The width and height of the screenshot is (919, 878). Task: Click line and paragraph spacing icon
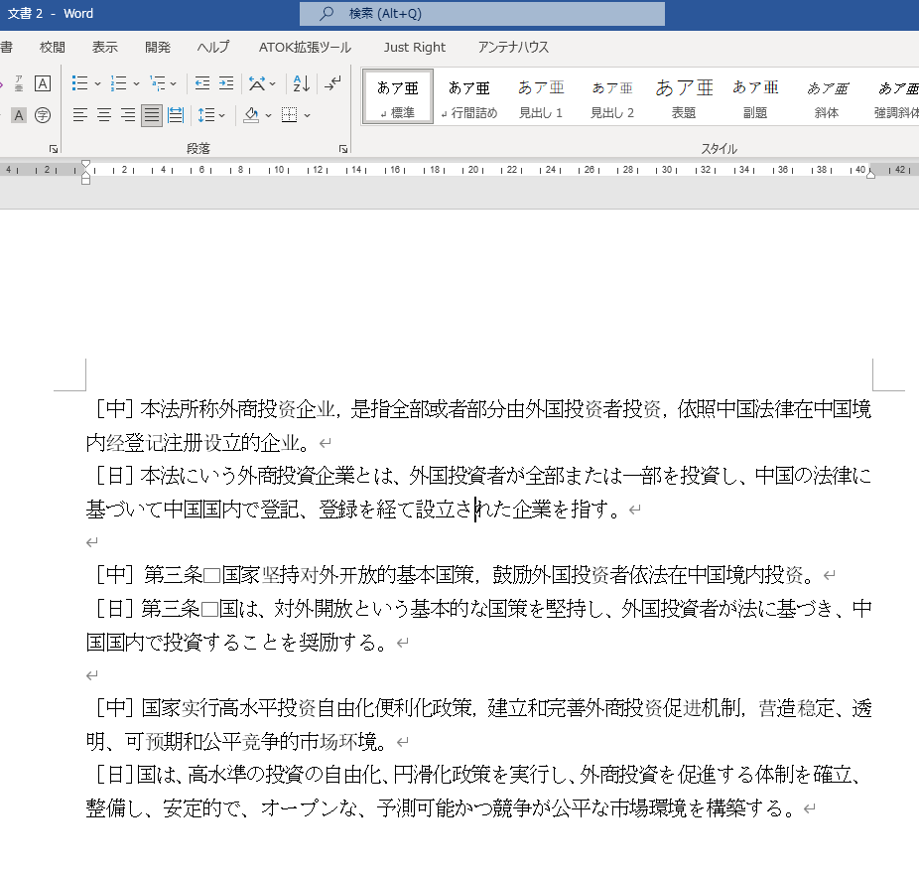[205, 115]
